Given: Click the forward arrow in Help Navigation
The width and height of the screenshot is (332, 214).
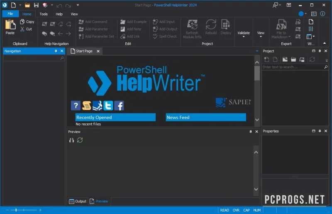Looking at the screenshot, I should (68, 34).
